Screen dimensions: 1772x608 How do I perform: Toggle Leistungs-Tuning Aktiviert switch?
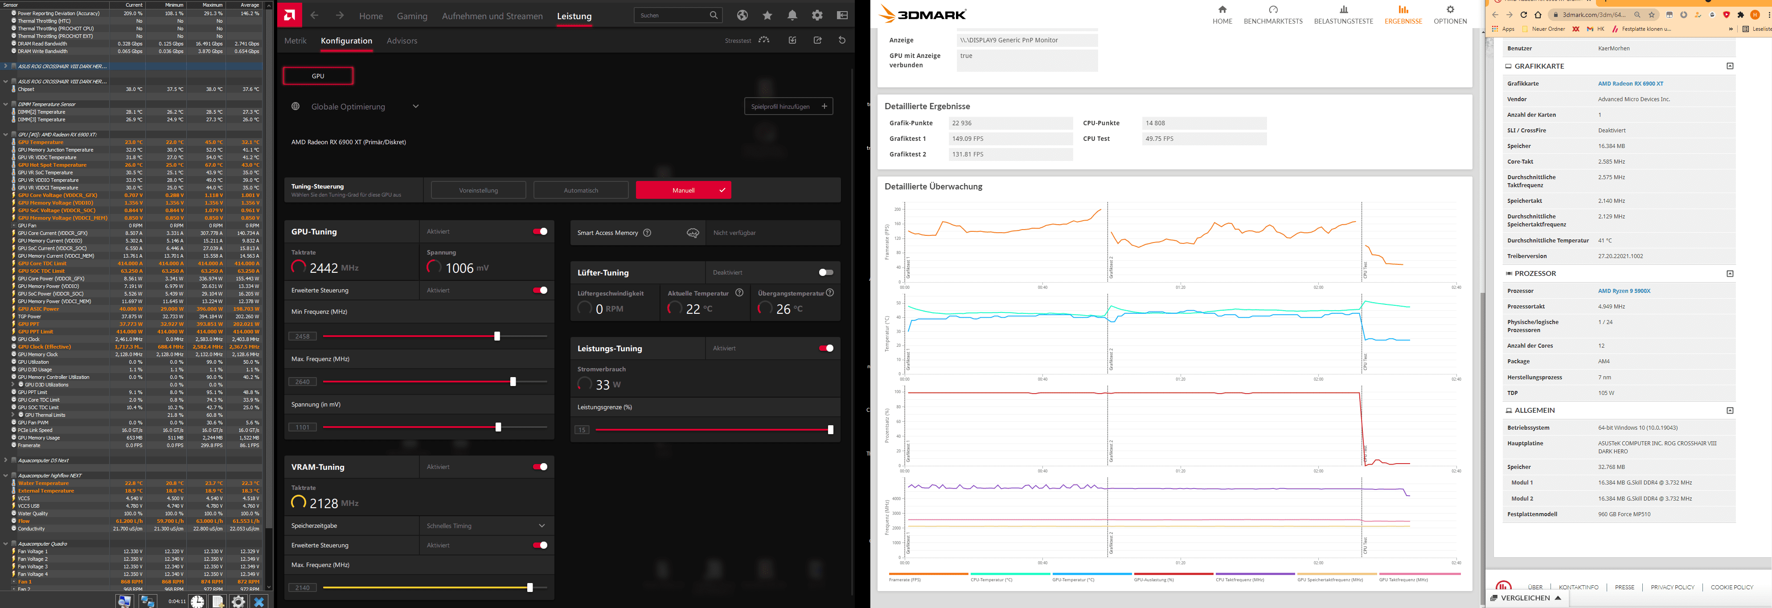[x=826, y=348]
